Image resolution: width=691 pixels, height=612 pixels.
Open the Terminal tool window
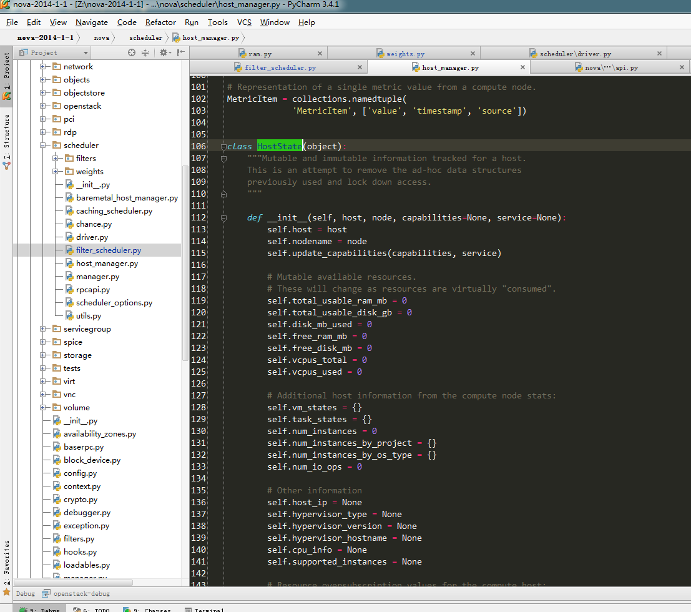click(205, 610)
